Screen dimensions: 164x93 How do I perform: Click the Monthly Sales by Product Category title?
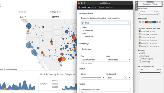(x=58, y=75)
